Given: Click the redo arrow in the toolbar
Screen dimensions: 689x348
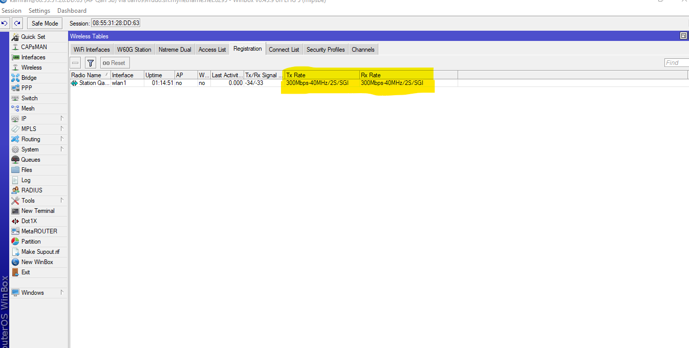Looking at the screenshot, I should click(16, 23).
